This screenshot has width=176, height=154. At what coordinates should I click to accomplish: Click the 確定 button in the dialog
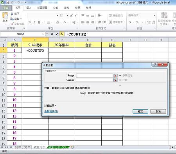[140, 111]
